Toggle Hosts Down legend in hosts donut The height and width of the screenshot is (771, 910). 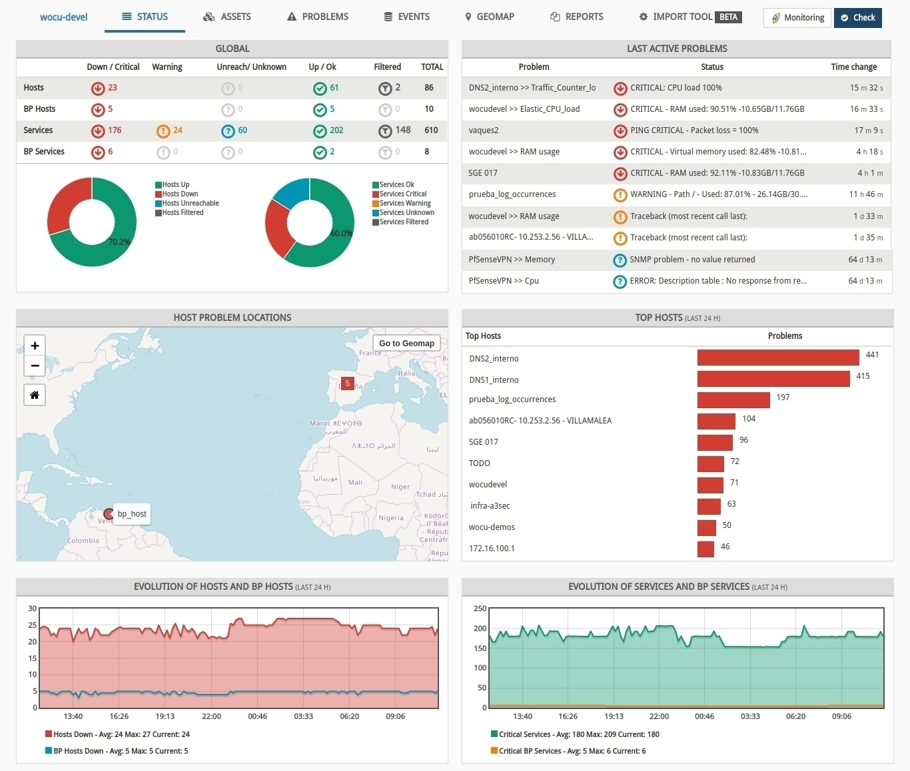177,194
